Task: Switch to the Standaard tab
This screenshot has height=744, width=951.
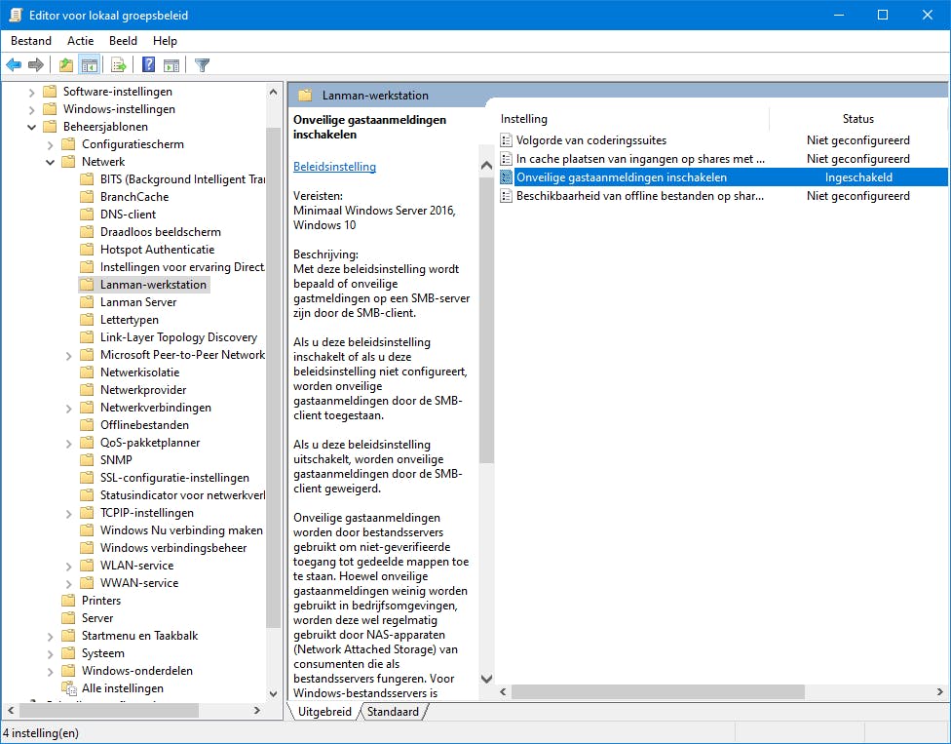Action: (x=393, y=711)
